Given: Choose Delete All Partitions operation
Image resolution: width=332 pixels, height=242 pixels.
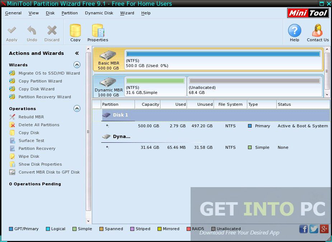Looking at the screenshot, I should coord(39,125).
